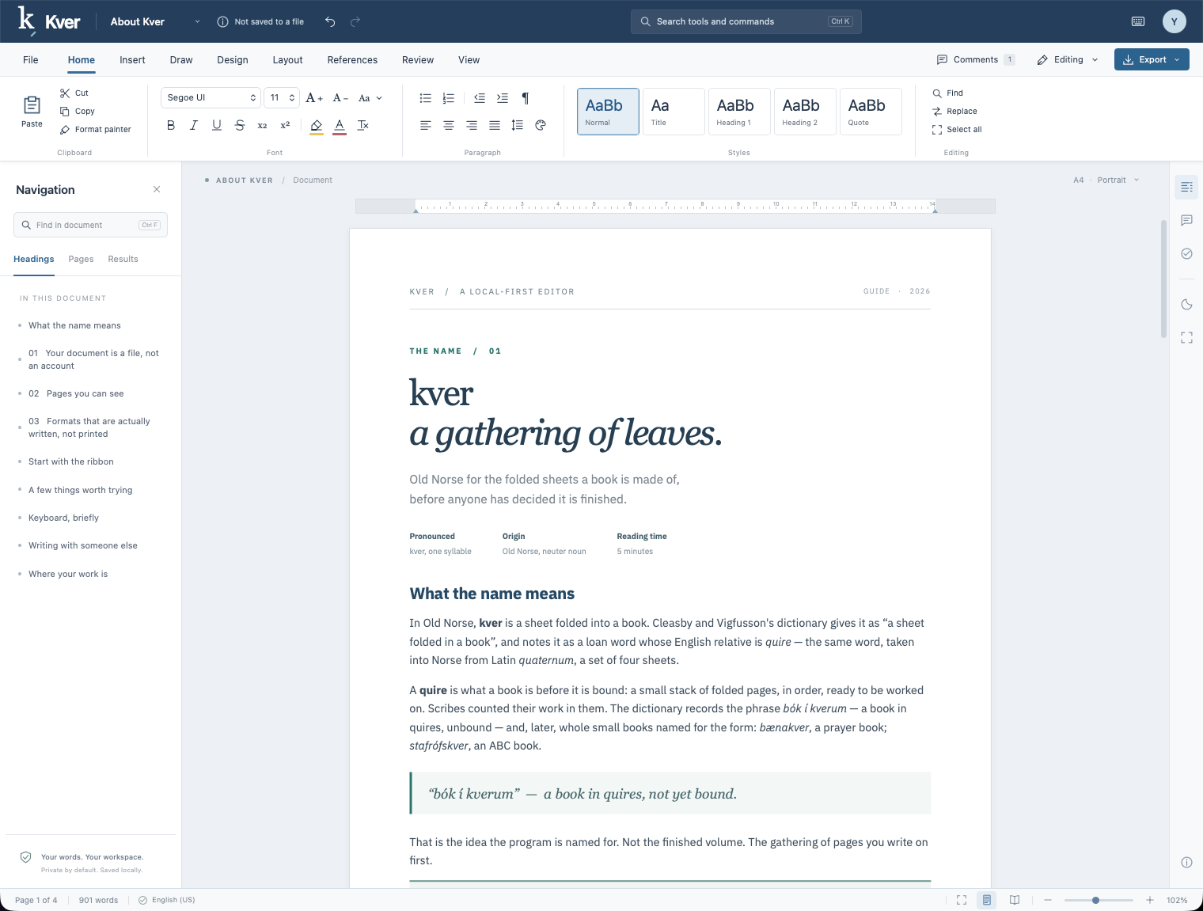The image size is (1203, 911).
Task: Click the Find in document search field
Action: (x=90, y=225)
